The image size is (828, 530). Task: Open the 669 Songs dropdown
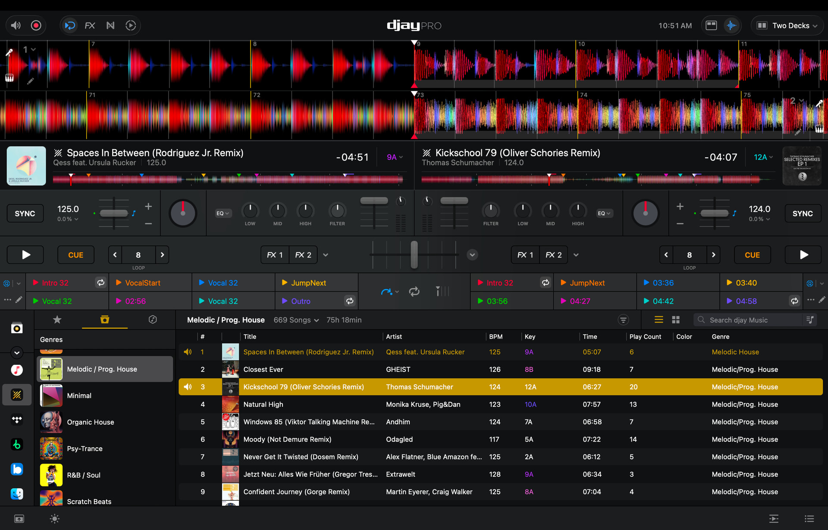(296, 320)
